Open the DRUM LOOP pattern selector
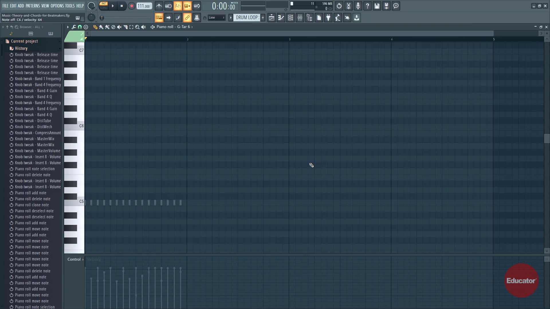Screen dimensions: 550x309 pyautogui.click(x=246, y=18)
